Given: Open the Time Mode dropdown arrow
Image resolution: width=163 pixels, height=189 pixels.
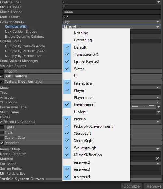Looking at the screenshot, I should click(158, 102).
